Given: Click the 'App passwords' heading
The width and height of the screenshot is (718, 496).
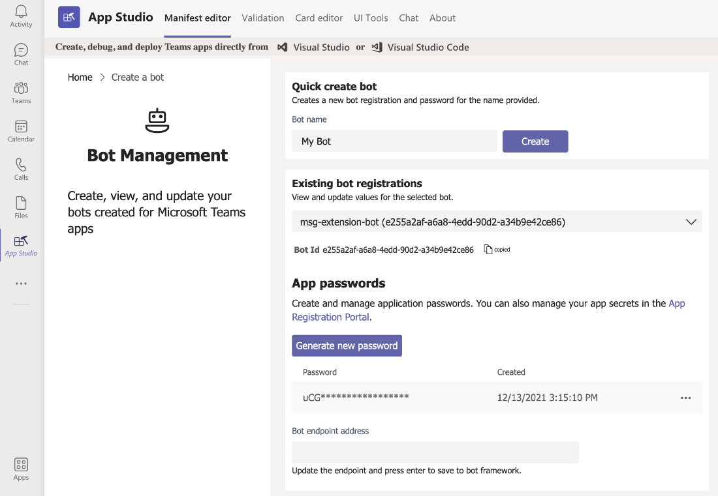Looking at the screenshot, I should tap(338, 284).
